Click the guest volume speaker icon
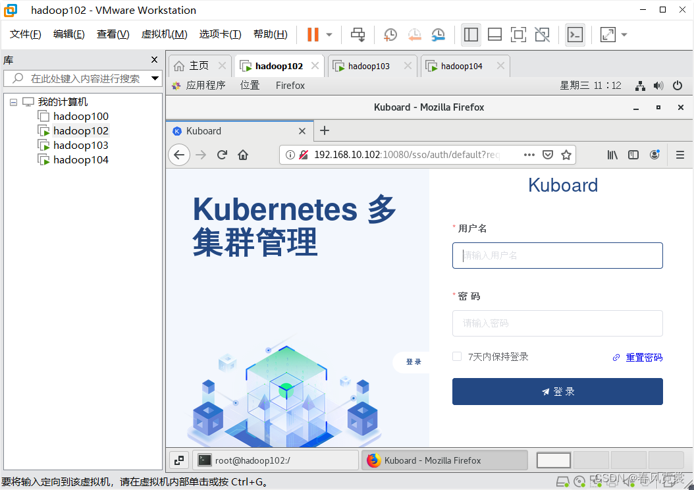 [658, 86]
